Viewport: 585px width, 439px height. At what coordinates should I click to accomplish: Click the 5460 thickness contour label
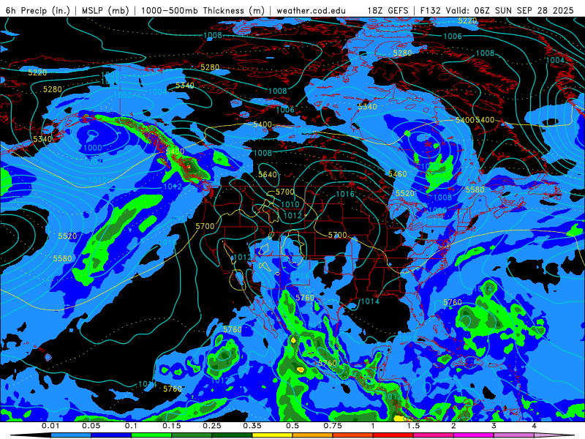(x=397, y=173)
